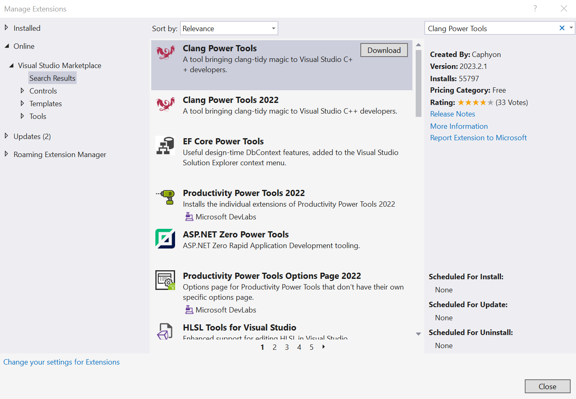Click the ASP.NET Zero Power Tools icon
The width and height of the screenshot is (576, 399).
[165, 239]
